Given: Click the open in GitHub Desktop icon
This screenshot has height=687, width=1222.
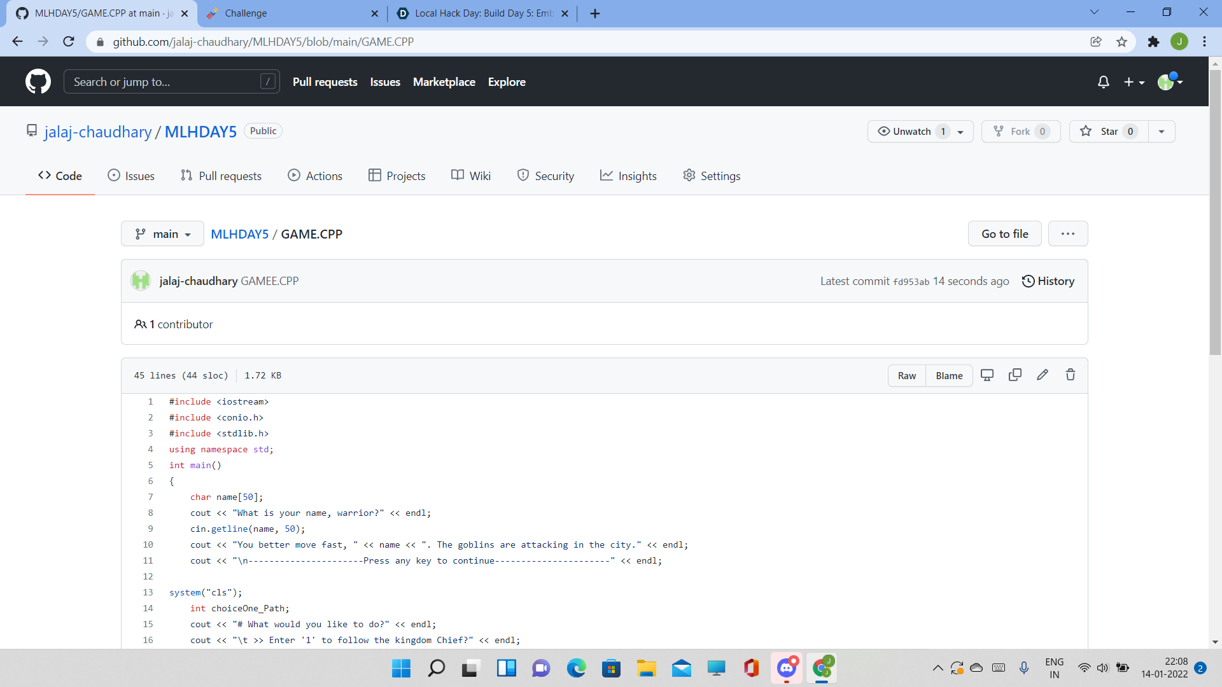Looking at the screenshot, I should click(987, 375).
